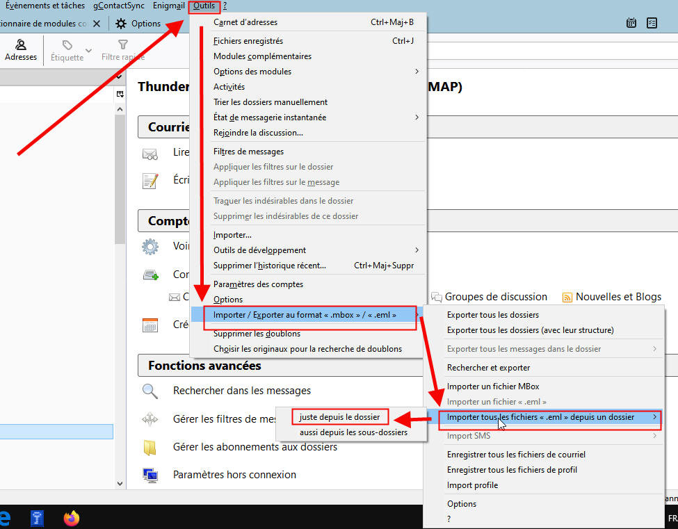Click the Écrire message notepad icon
The image size is (678, 529).
[x=150, y=181]
